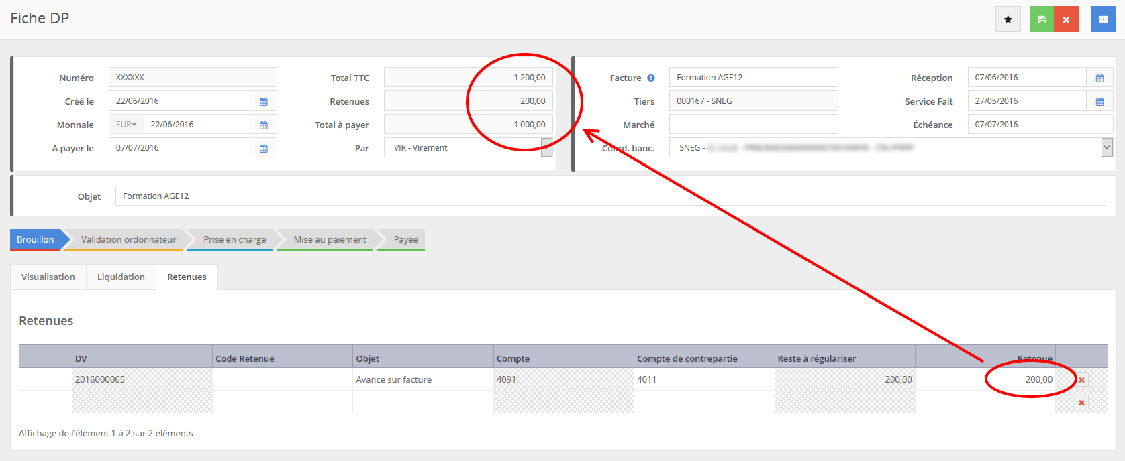
Task: Click the Objet text field
Action: (x=609, y=196)
